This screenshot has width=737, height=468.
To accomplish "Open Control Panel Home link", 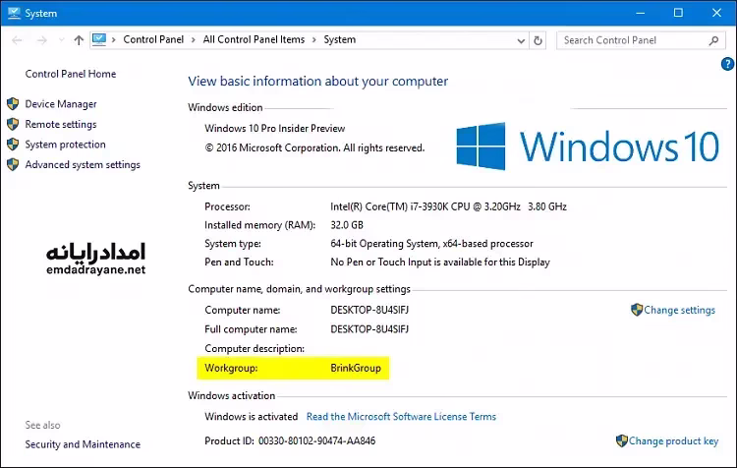I will coord(71,74).
